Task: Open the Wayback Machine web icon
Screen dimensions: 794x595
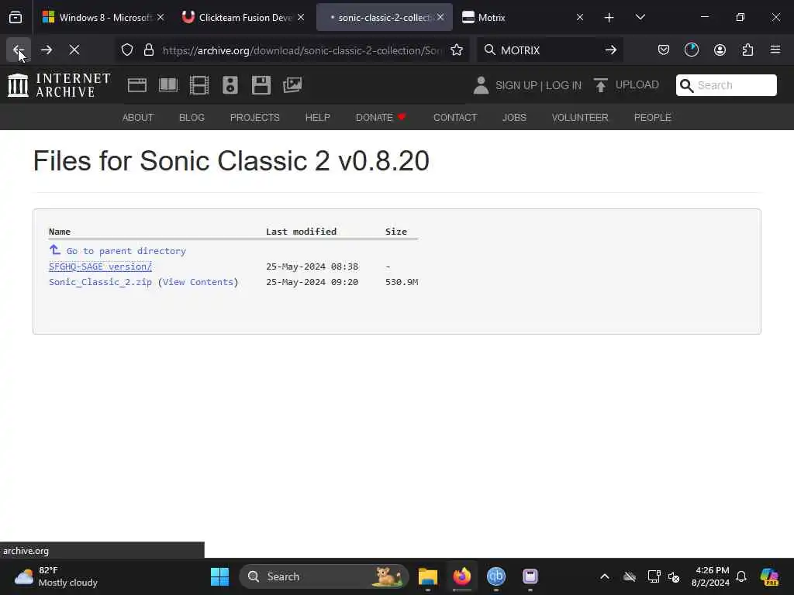Action: pyautogui.click(x=137, y=85)
